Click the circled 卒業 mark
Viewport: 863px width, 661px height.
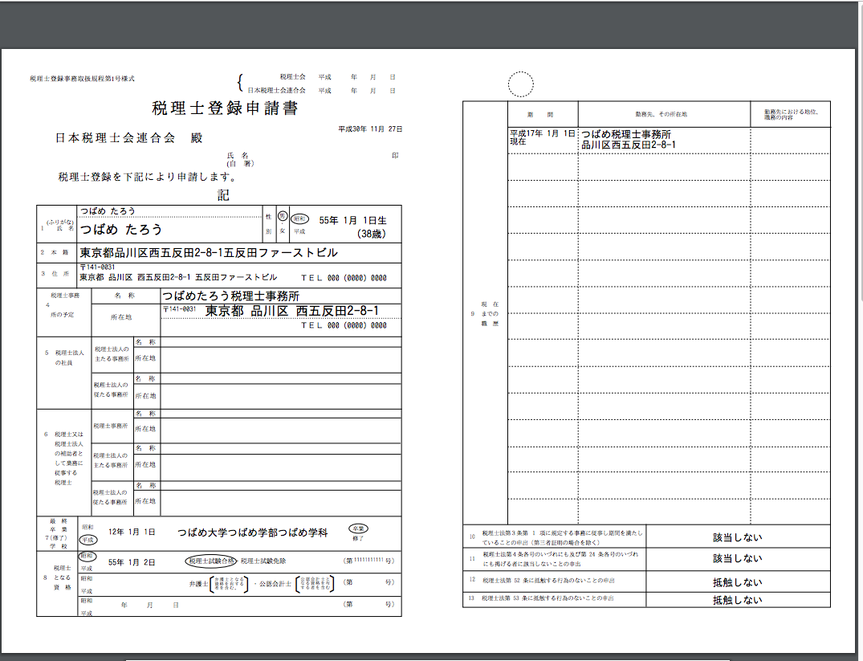tap(358, 528)
